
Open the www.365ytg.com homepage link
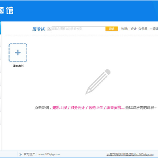[49, 154]
